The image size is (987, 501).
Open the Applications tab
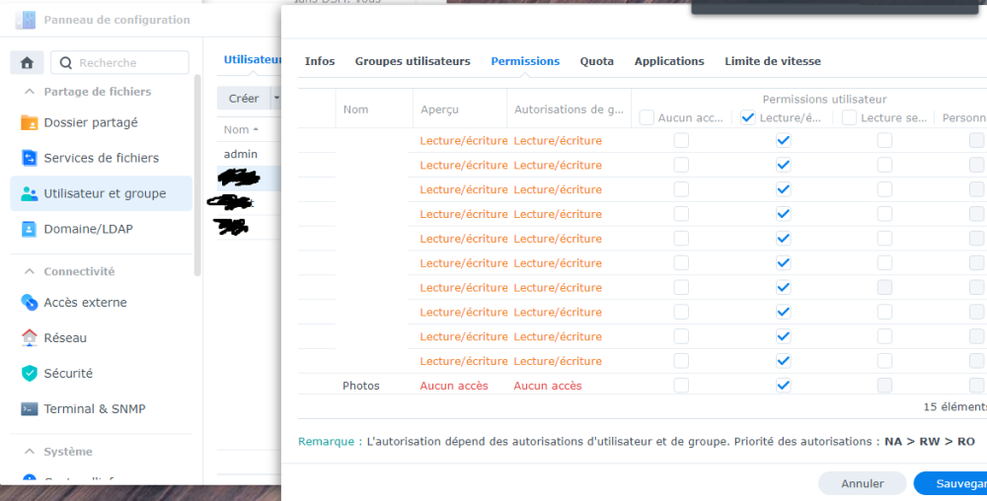[669, 61]
